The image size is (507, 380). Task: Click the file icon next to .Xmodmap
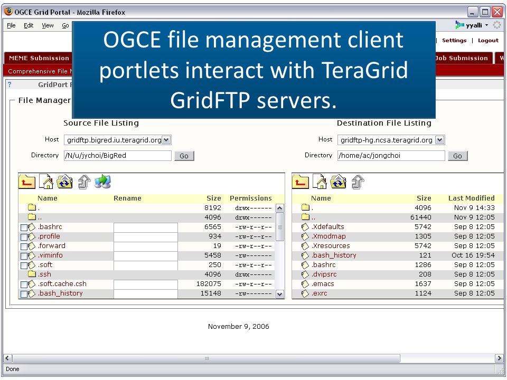pos(305,236)
